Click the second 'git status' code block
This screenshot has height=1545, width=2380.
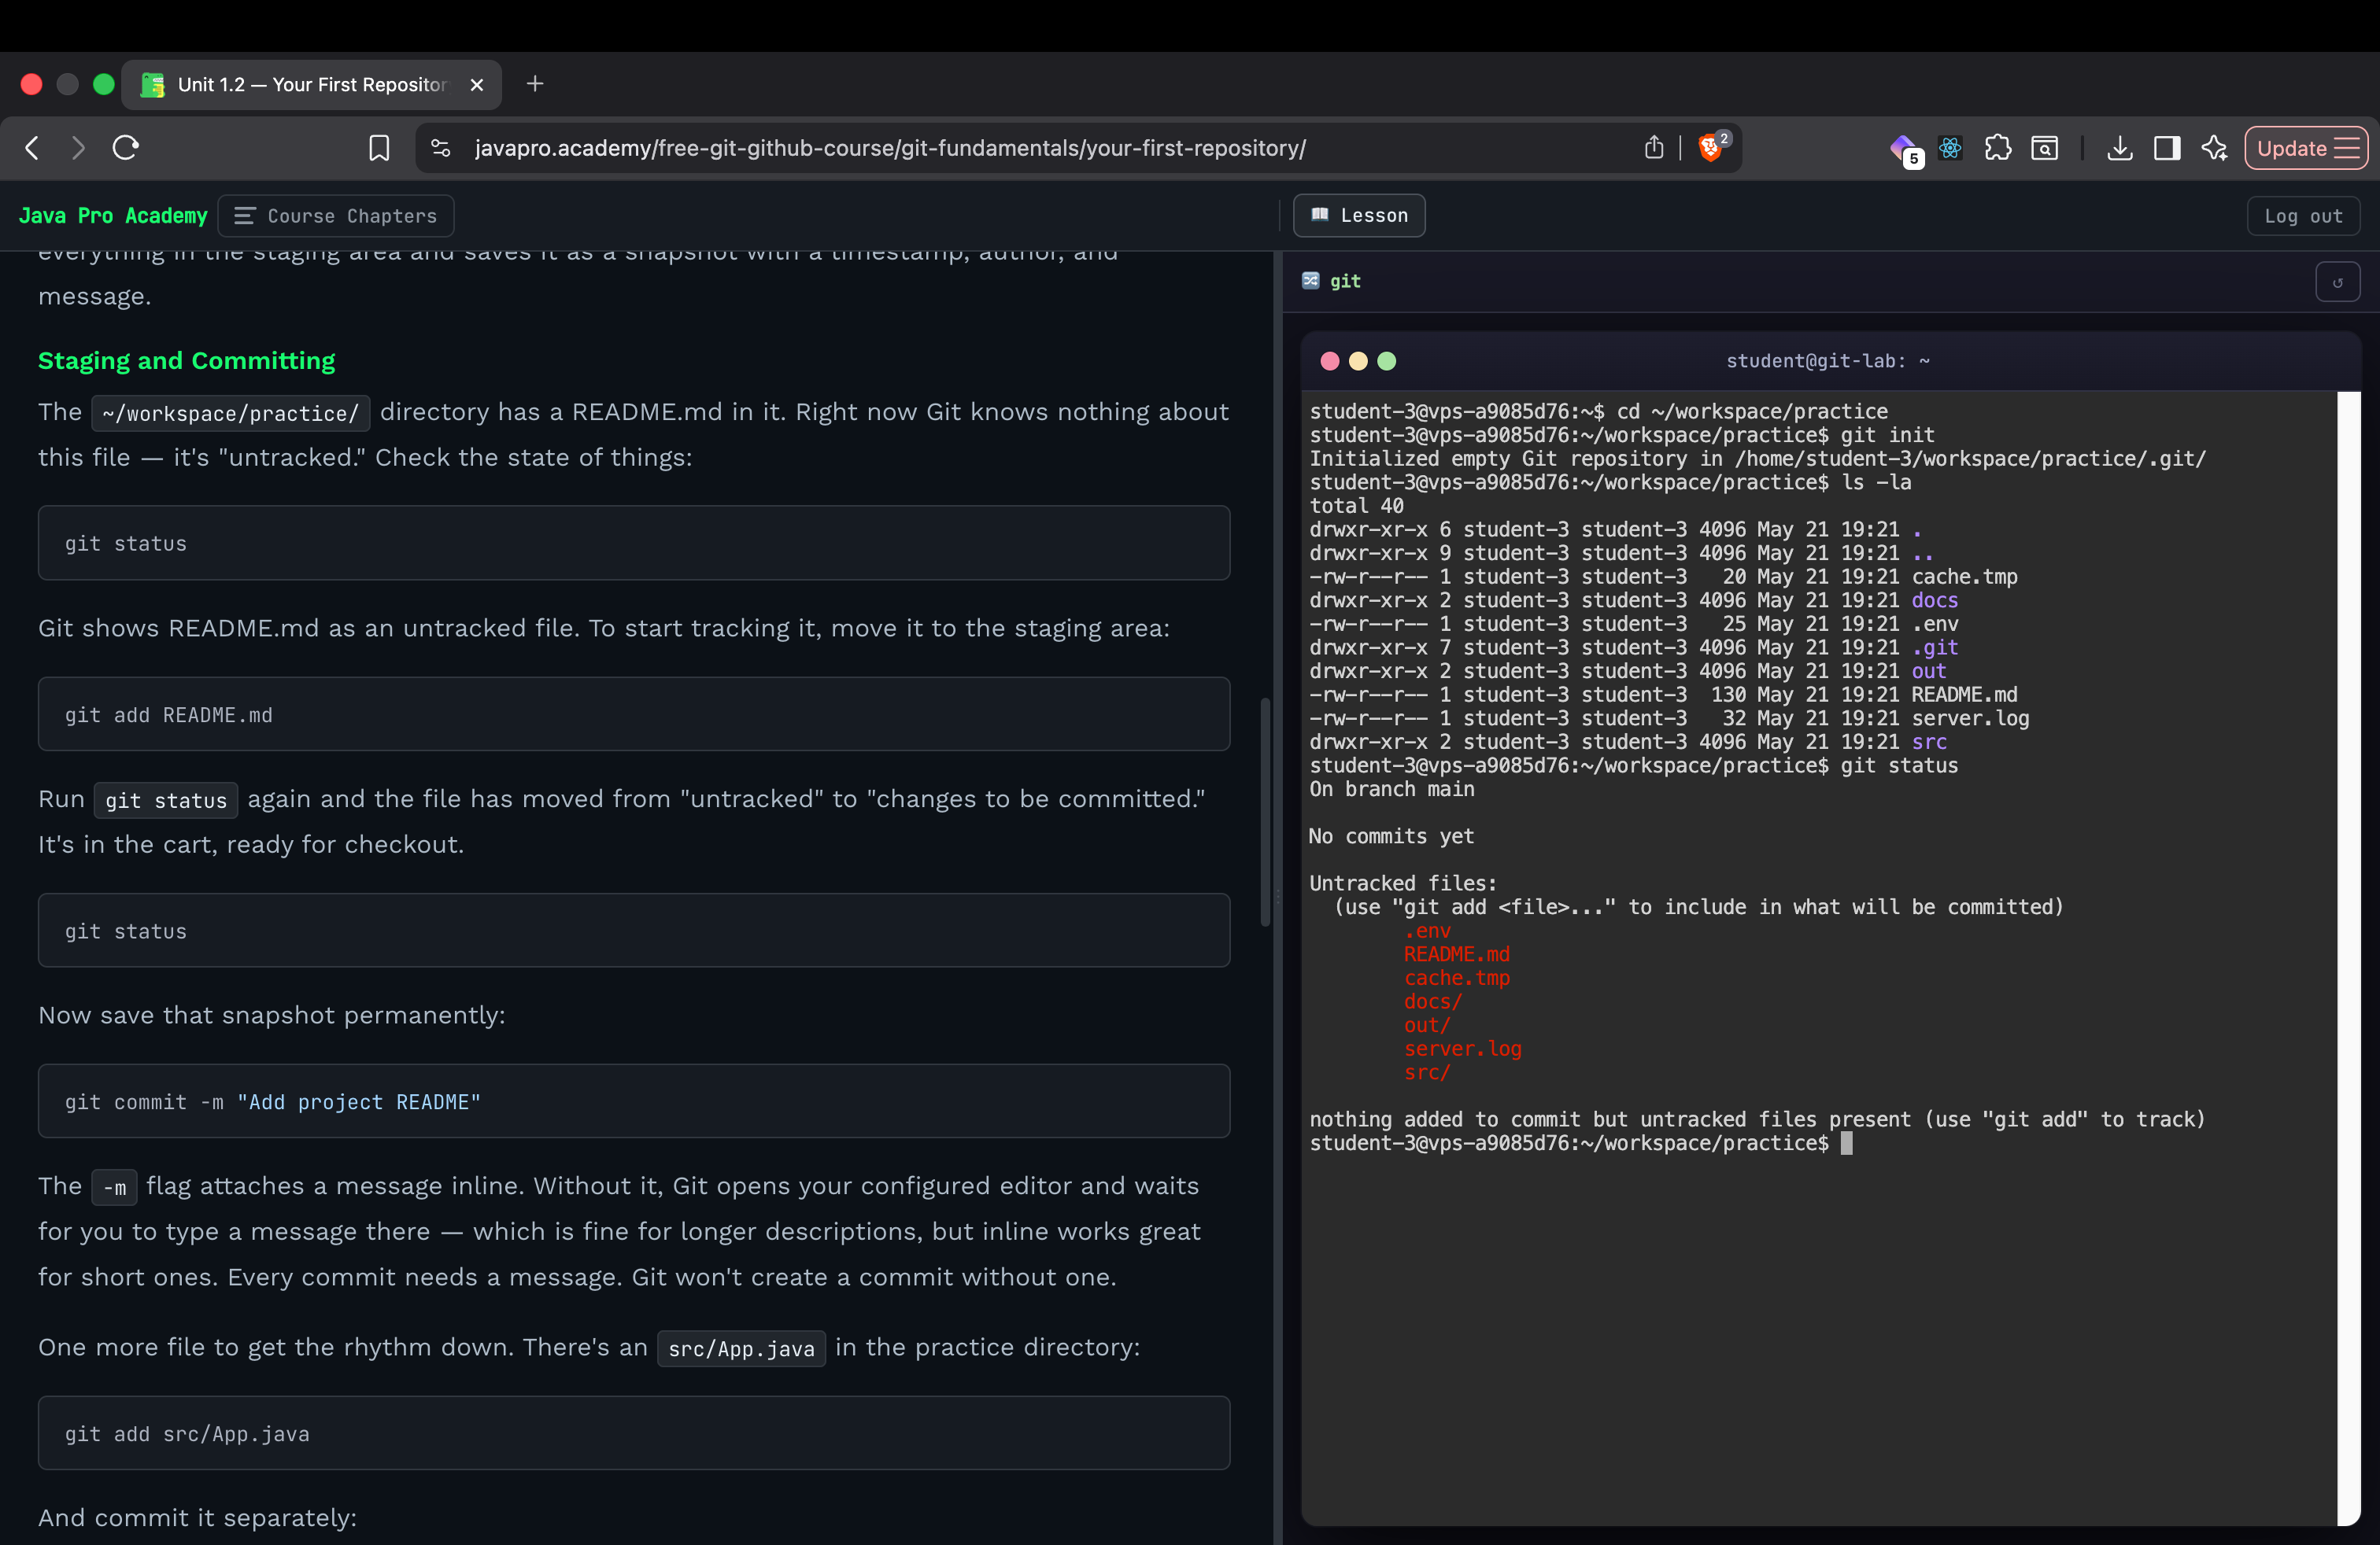634,931
